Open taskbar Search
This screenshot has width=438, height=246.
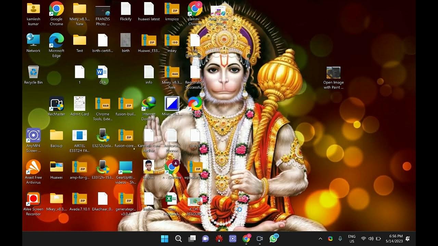[x=178, y=238]
